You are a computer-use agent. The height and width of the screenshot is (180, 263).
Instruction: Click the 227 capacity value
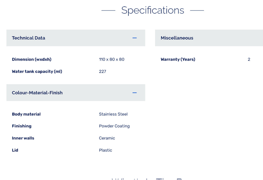(x=102, y=71)
